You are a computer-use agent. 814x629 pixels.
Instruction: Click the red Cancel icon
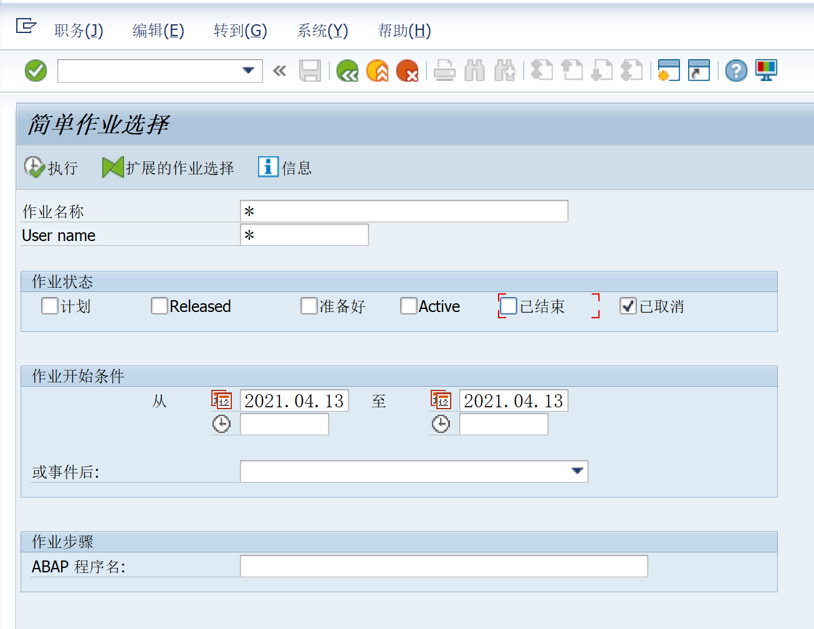pos(407,70)
